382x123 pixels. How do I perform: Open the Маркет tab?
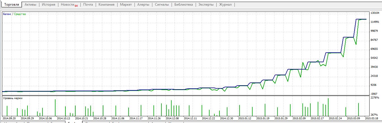pyautogui.click(x=126, y=5)
